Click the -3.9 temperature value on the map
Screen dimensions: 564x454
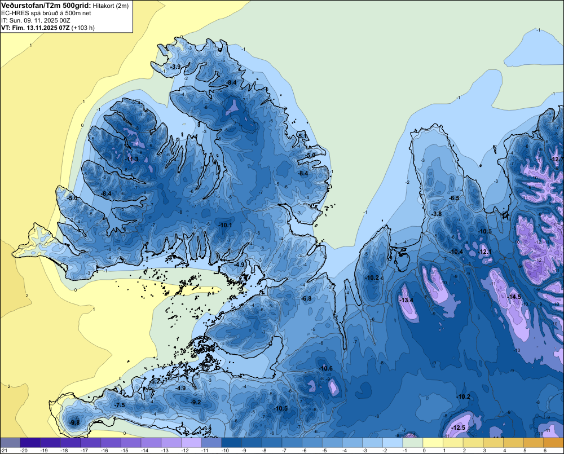click(175, 67)
